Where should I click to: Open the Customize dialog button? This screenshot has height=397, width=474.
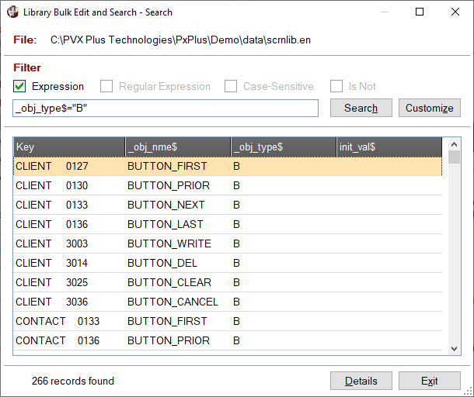429,108
